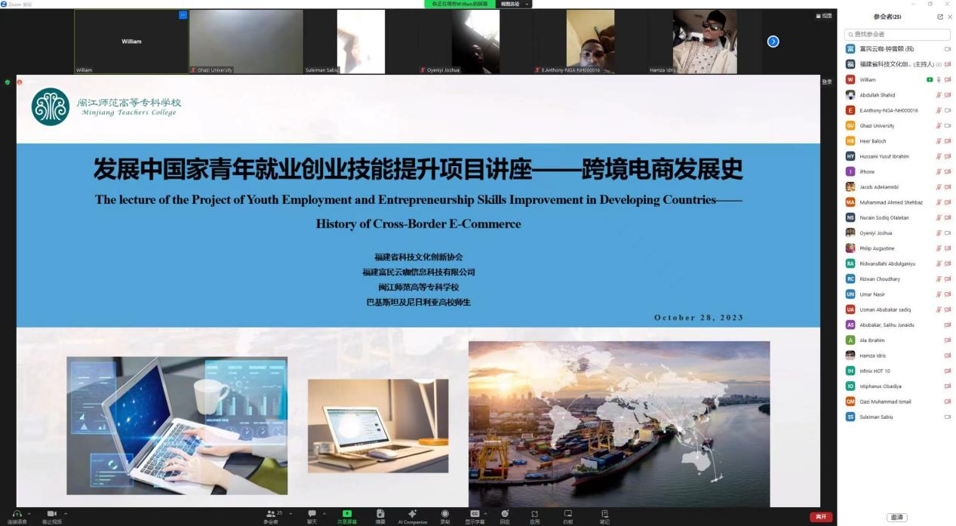This screenshot has width=956, height=526.
Task: Toggle Show Captions (显示字幕) button
Action: pos(475,515)
